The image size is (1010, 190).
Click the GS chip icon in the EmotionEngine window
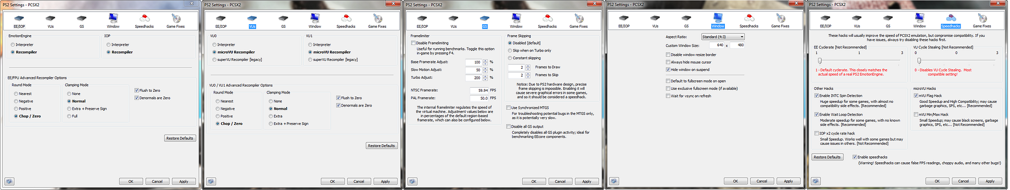(x=82, y=18)
